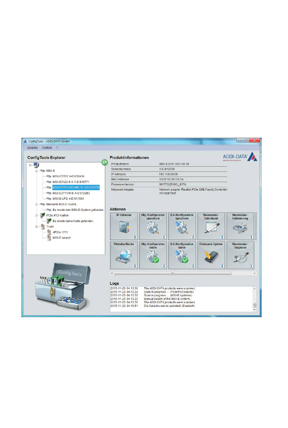This screenshot has width=288, height=428.
Task: Select the PCIe-/PCI-Karten node
Action: point(57,216)
